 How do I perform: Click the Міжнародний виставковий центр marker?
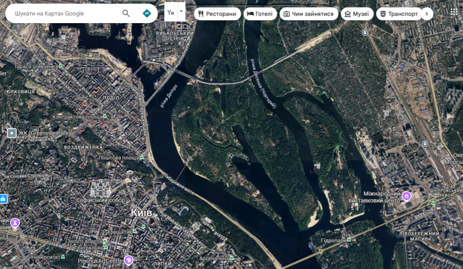point(407,197)
